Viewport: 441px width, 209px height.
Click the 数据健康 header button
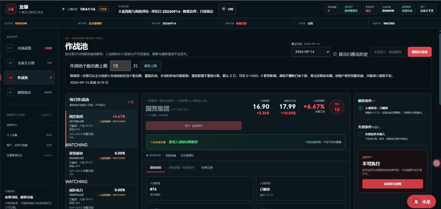[x=407, y=9]
